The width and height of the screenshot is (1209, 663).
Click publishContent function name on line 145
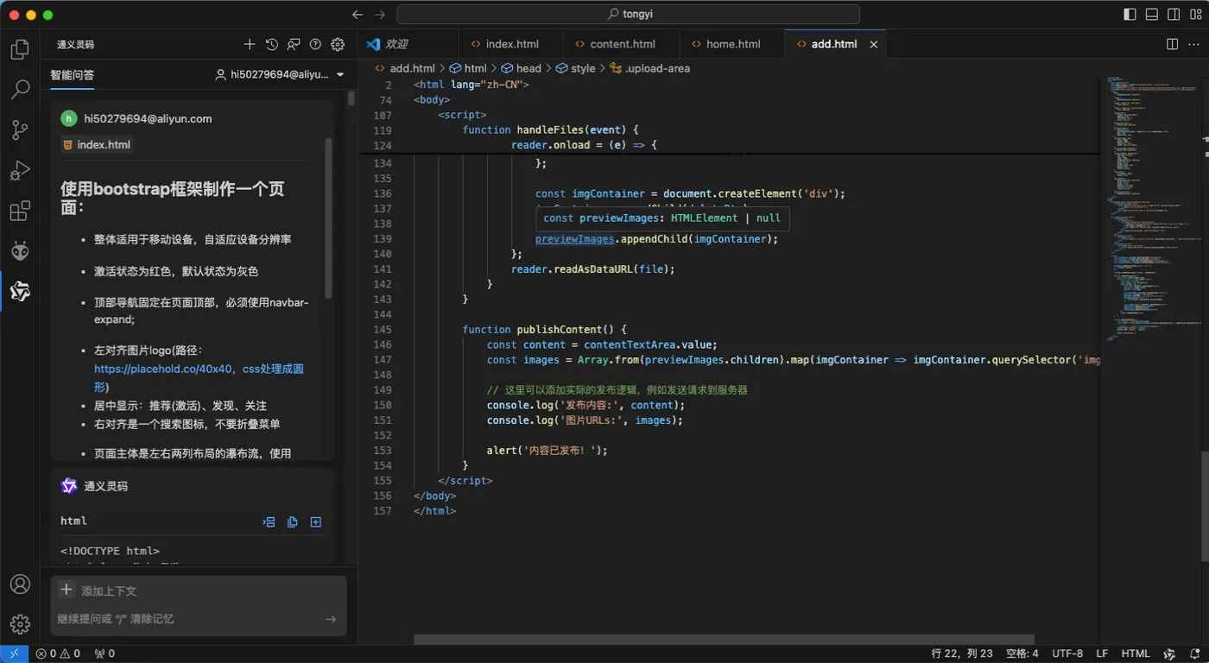point(559,330)
